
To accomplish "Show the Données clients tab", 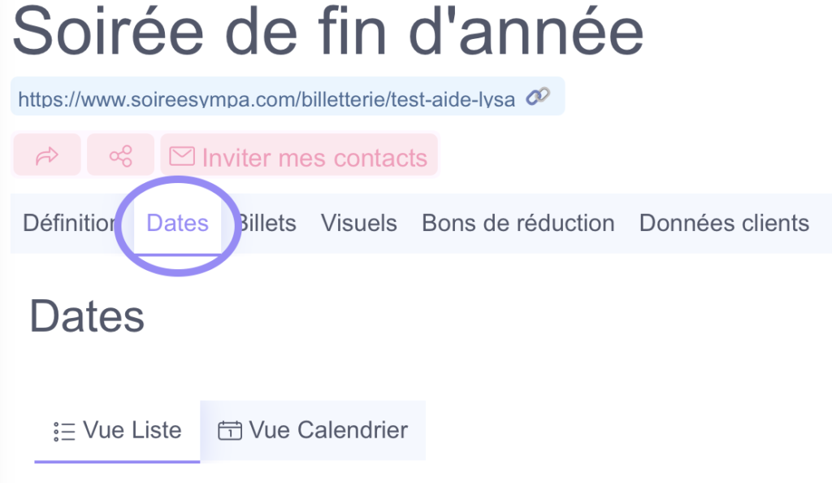I will (x=724, y=223).
